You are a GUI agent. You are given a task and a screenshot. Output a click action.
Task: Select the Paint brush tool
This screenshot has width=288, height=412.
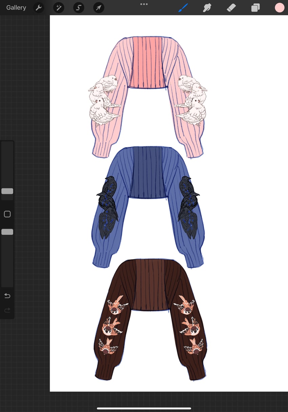click(183, 7)
